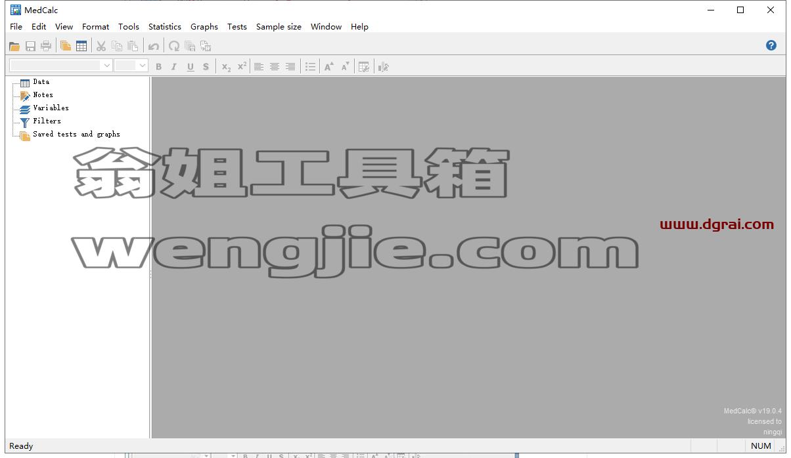
Task: Click the Ready status text
Action: 21,446
